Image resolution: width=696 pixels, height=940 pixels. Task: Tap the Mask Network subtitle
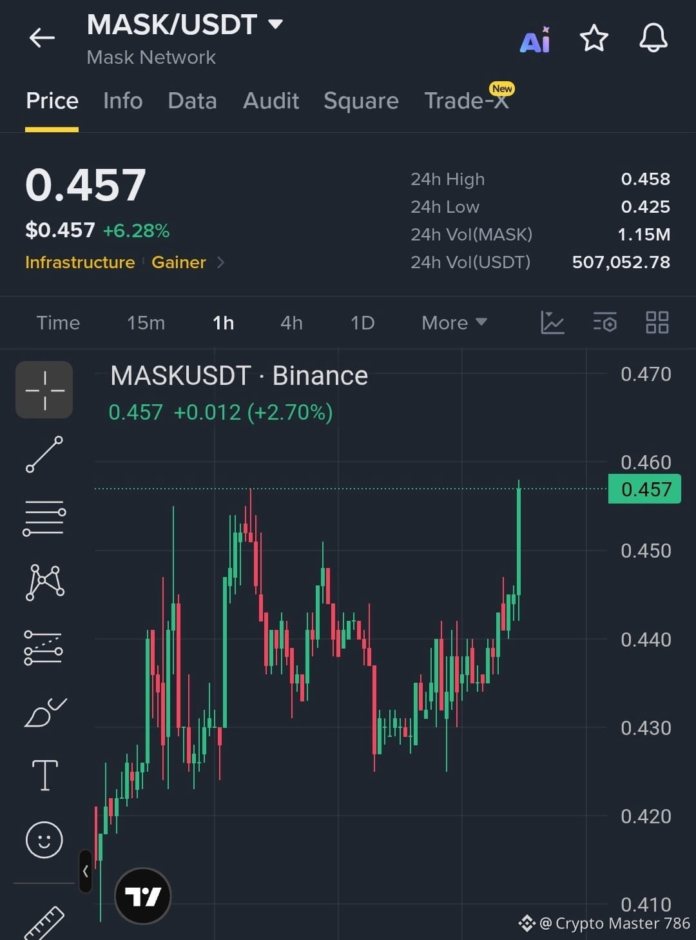coord(151,57)
